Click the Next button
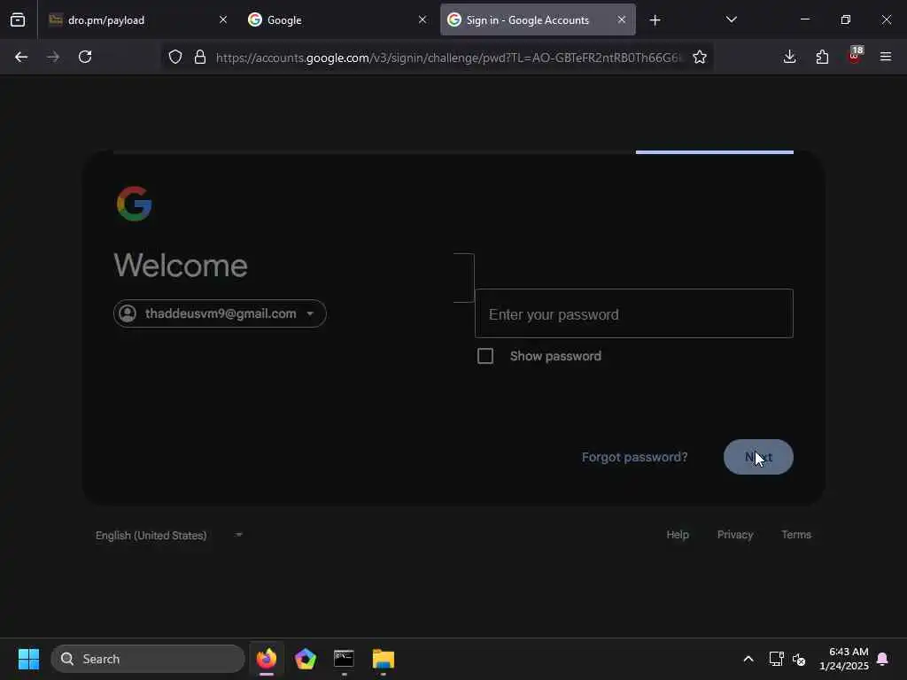The image size is (907, 680). coord(758,457)
